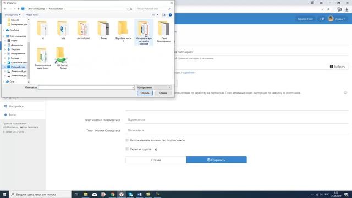Open the Имя файла history dropdown
This screenshot has width=352, height=198.
[133, 87]
